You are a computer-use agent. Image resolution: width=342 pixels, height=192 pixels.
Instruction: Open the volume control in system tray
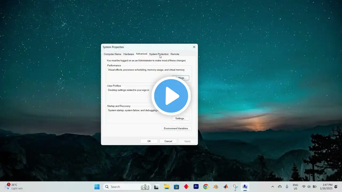[x=309, y=187]
